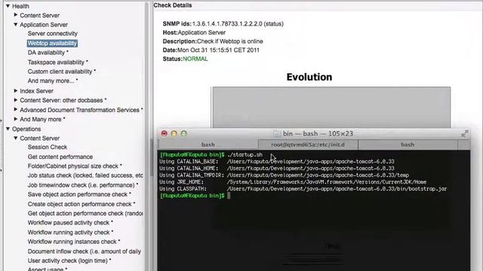The image size is (483, 271).
Task: Switch to the rightmost bash tab
Action: click(408, 145)
